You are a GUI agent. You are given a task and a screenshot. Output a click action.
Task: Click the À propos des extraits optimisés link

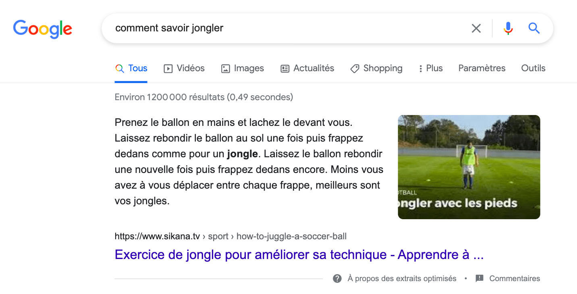(402, 278)
